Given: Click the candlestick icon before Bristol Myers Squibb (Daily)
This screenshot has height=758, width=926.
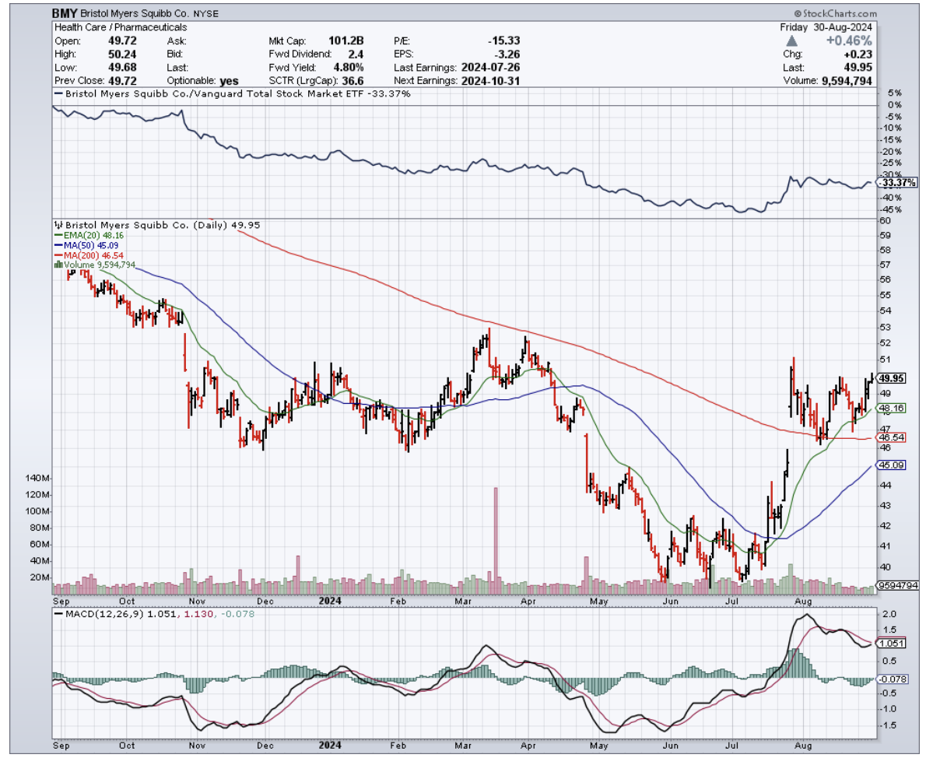Looking at the screenshot, I should click(x=57, y=225).
